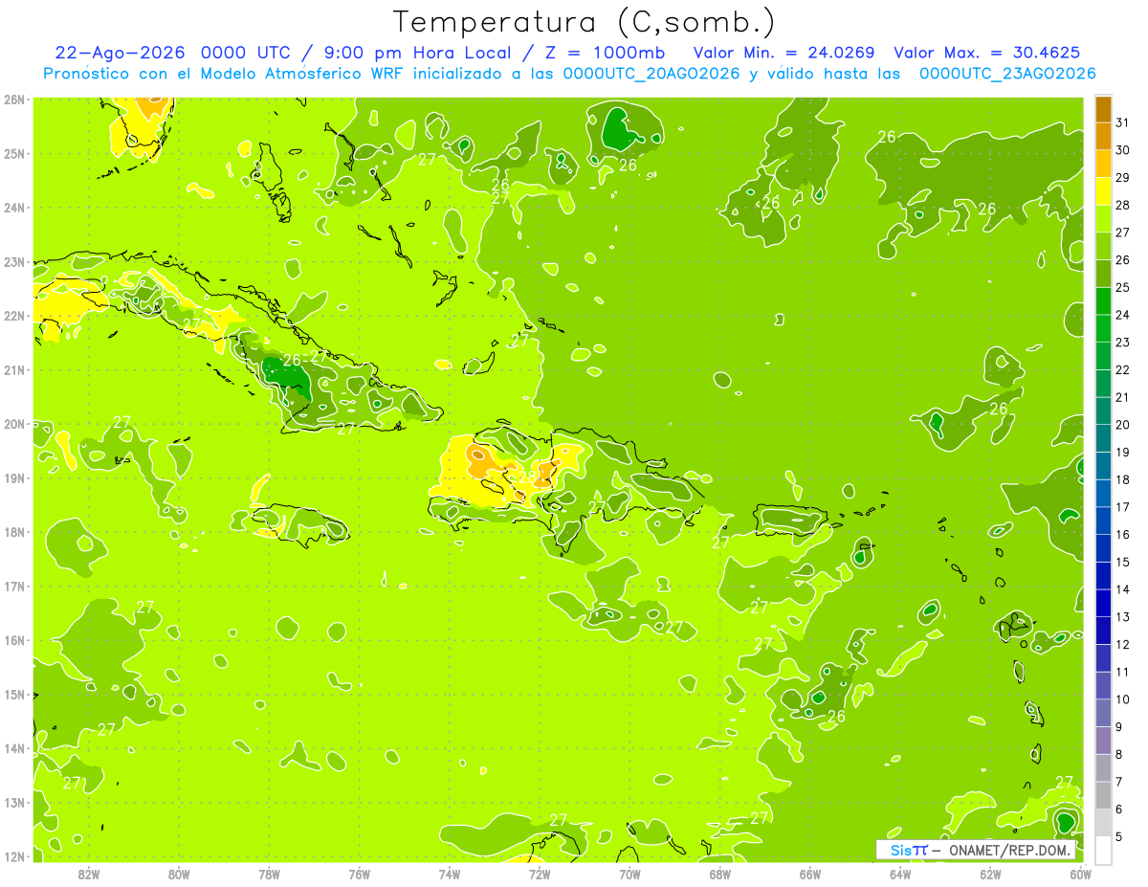Click the '12N' latitude axis label
Viewport: 1148px width, 887px height.
click(x=14, y=856)
